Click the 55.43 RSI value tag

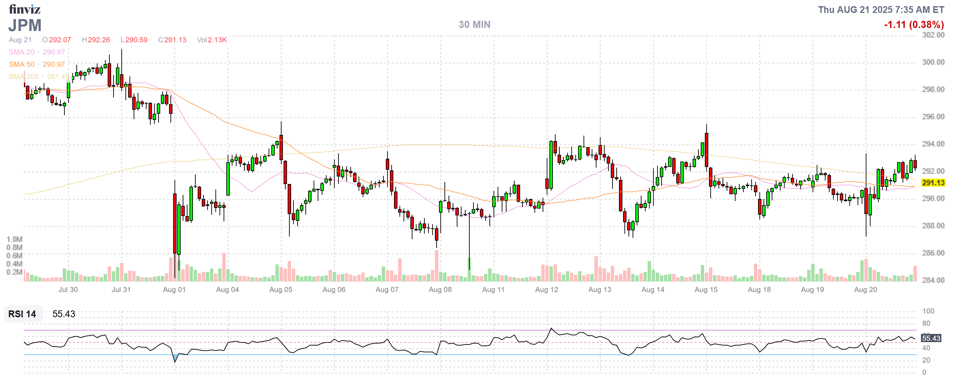coord(931,338)
